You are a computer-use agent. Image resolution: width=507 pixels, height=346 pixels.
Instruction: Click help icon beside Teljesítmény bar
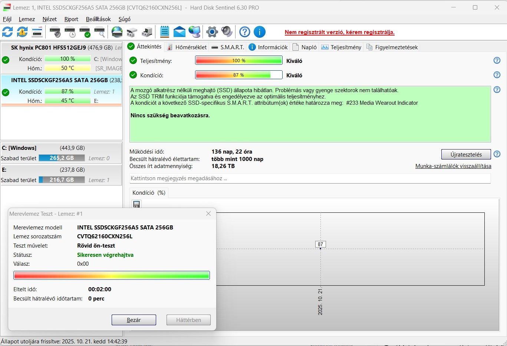(x=497, y=60)
